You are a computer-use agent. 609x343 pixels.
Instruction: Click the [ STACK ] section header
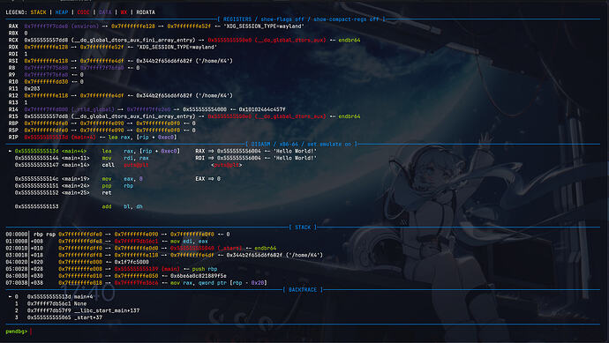click(303, 227)
